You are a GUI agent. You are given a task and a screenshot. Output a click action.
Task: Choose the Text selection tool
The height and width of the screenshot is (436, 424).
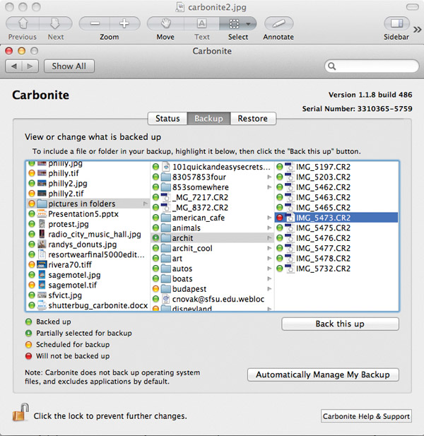[x=202, y=23]
